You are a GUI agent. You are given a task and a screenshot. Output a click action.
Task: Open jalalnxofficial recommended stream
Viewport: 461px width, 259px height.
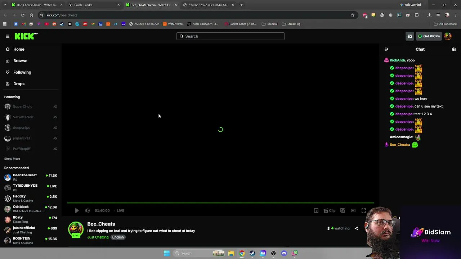[31, 230]
